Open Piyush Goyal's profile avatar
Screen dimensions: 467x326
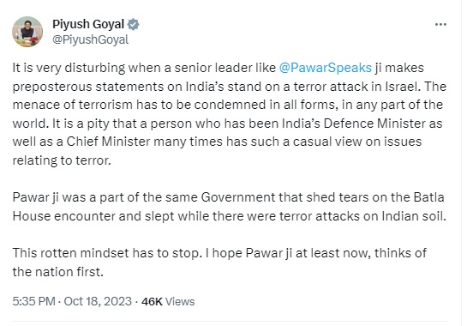pos(27,32)
